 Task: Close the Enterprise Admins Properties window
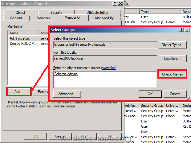(120, 4)
